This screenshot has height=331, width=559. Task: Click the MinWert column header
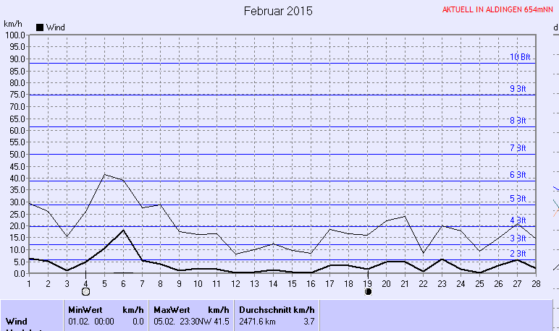point(85,309)
